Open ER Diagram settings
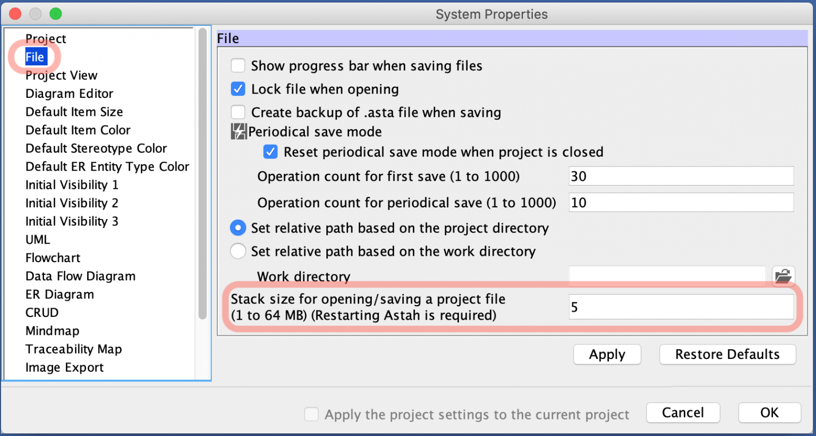 (59, 294)
